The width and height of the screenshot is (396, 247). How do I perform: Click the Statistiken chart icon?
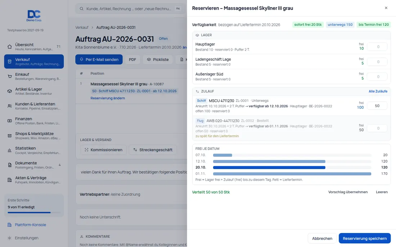point(10,150)
